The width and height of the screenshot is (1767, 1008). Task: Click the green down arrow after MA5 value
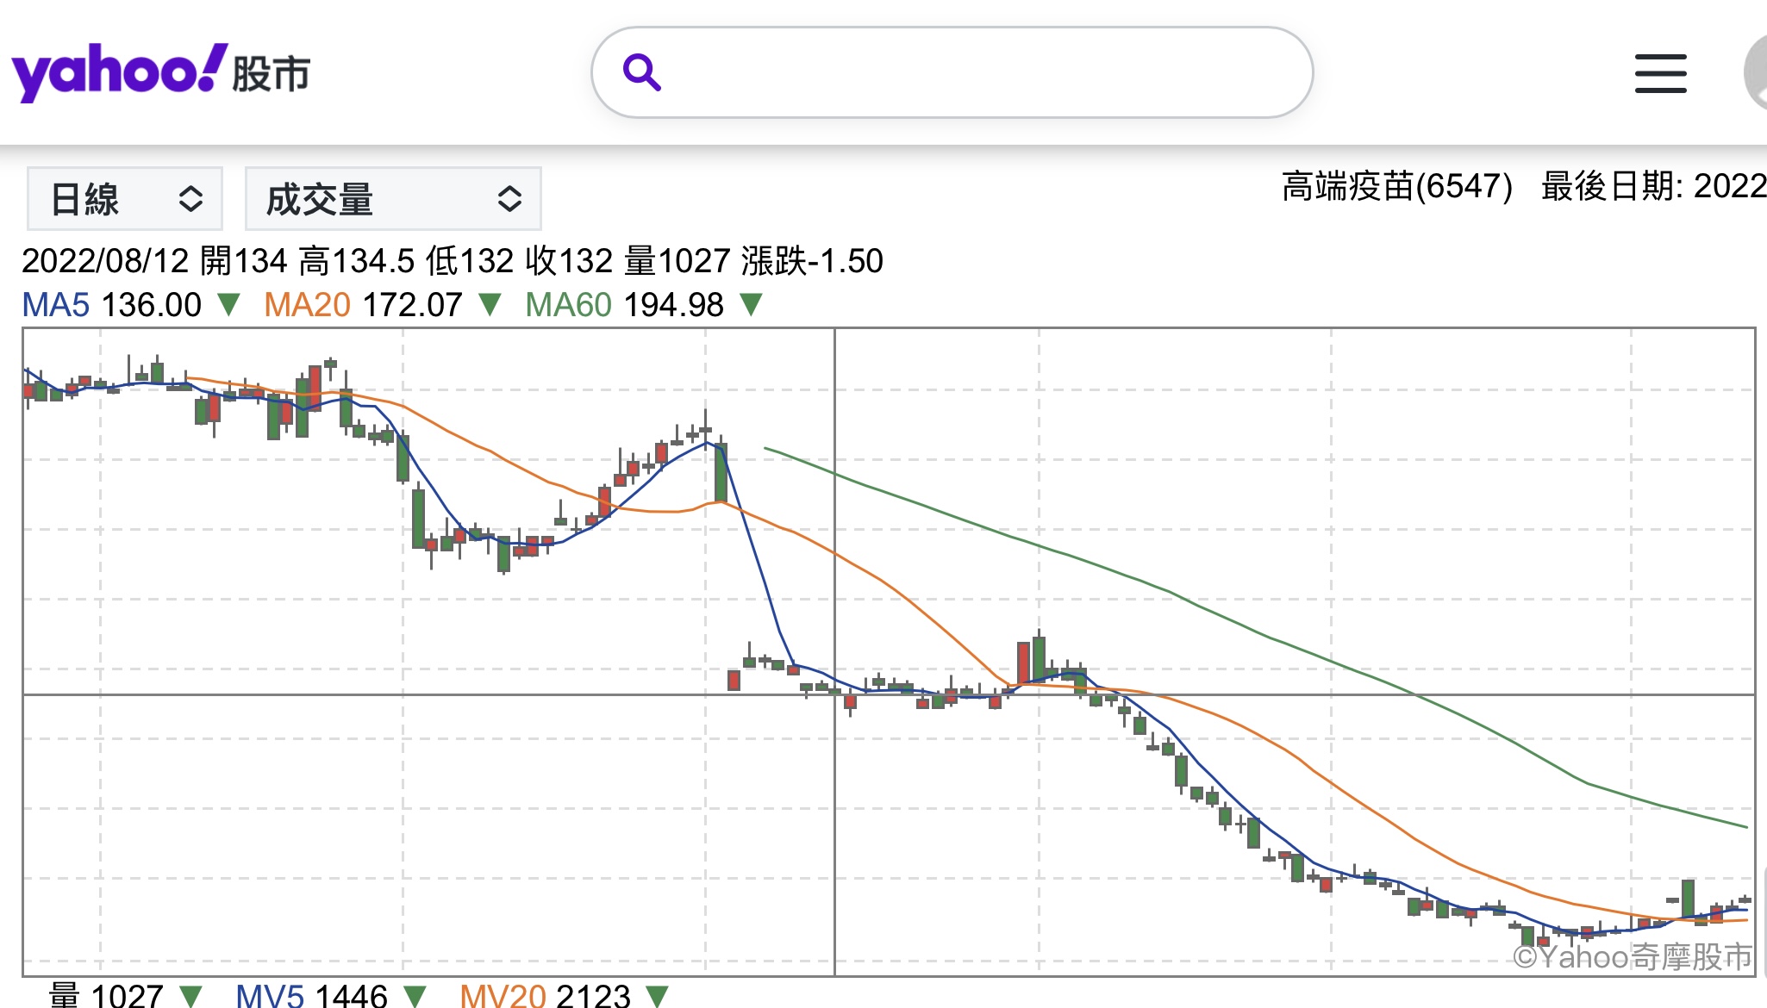(x=228, y=305)
